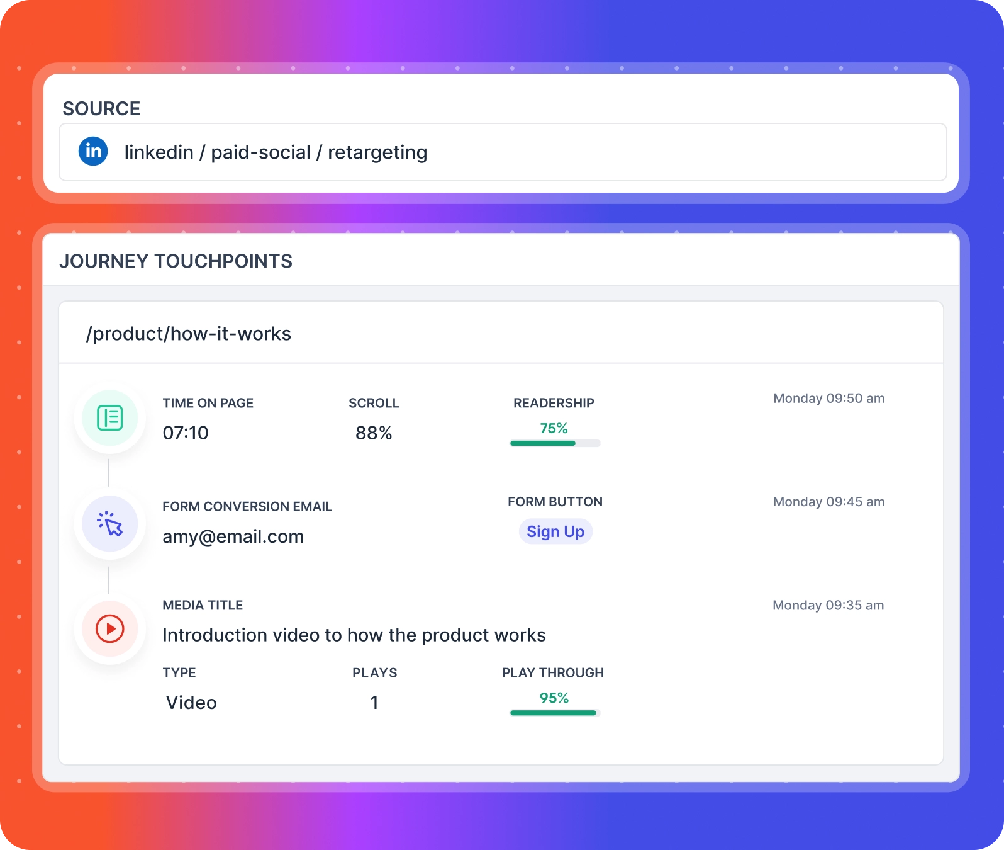Select the linkedin / paid-social / retargeting source field
Viewport: 1004px width, 850px height.
[503, 152]
